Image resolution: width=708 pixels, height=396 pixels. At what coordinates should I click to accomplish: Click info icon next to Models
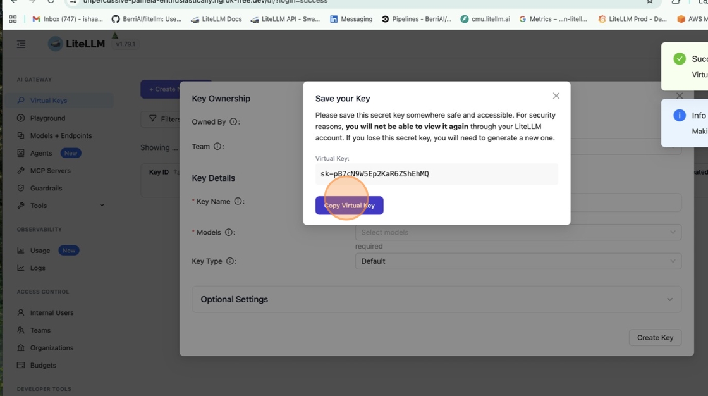pyautogui.click(x=229, y=232)
